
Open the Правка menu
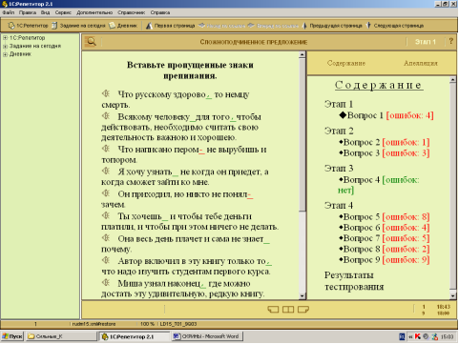click(x=28, y=12)
